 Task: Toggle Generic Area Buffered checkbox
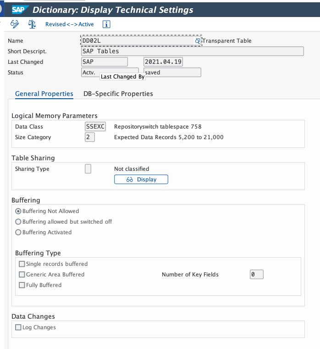[x=22, y=275]
